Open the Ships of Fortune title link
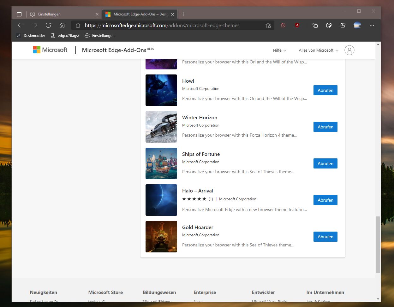This screenshot has height=307, width=394. pyautogui.click(x=201, y=154)
